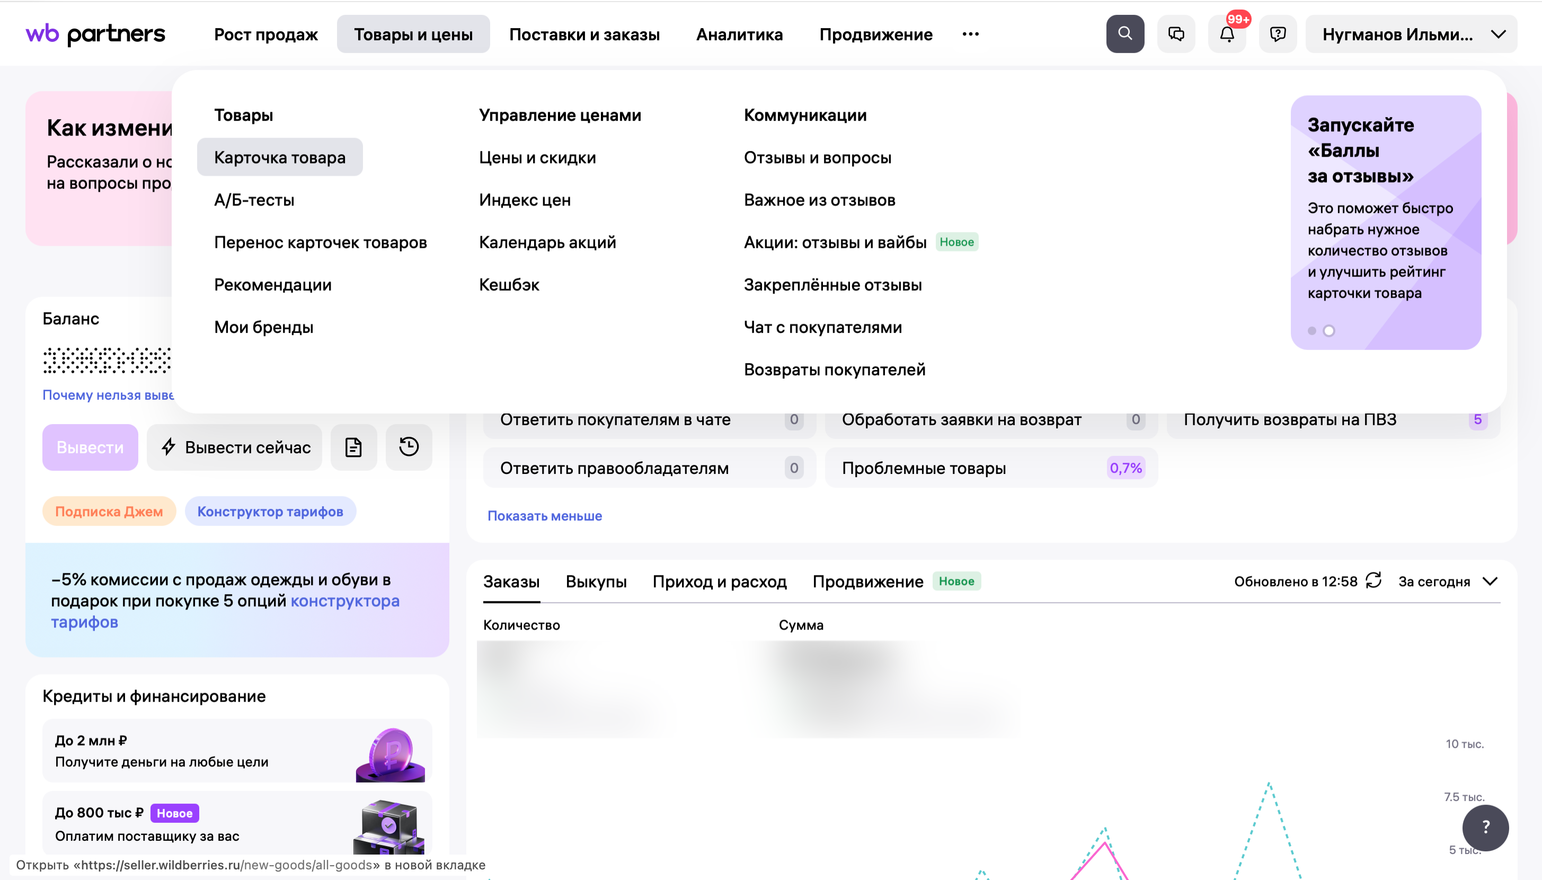Click Вывести сейчас button
Image resolution: width=1542 pixels, height=880 pixels.
coord(235,447)
